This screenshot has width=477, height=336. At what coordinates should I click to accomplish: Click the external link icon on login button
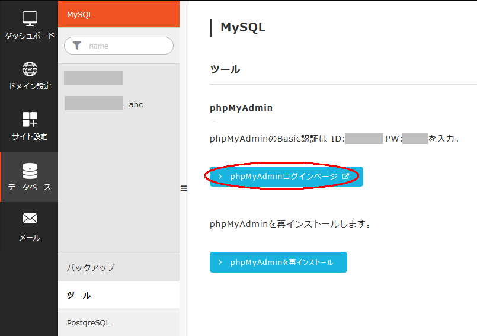[x=345, y=176]
